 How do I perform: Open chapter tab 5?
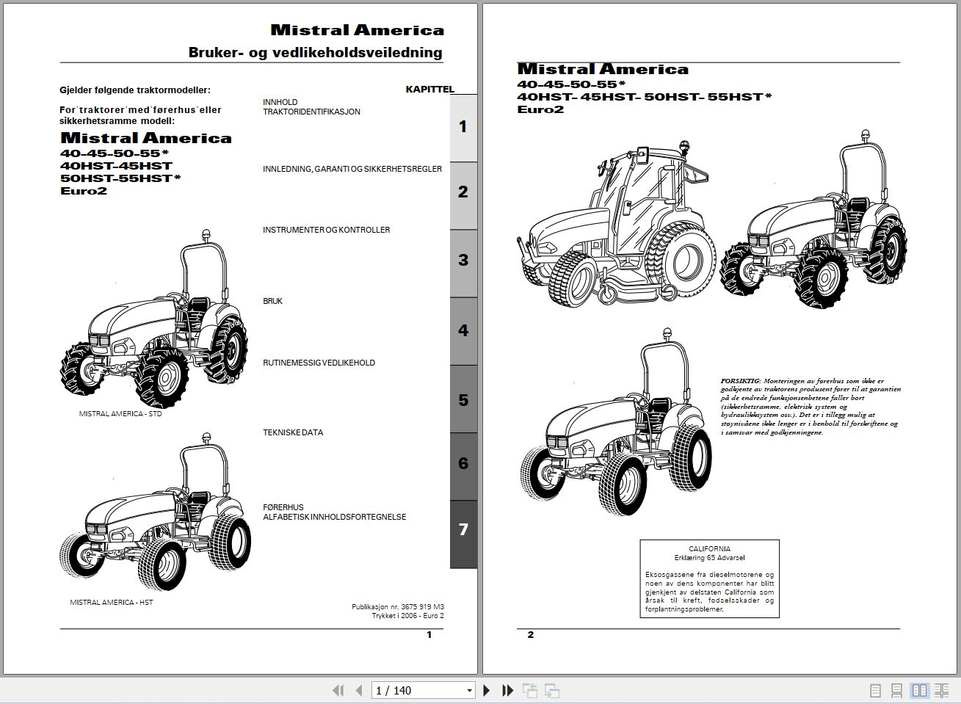(463, 400)
